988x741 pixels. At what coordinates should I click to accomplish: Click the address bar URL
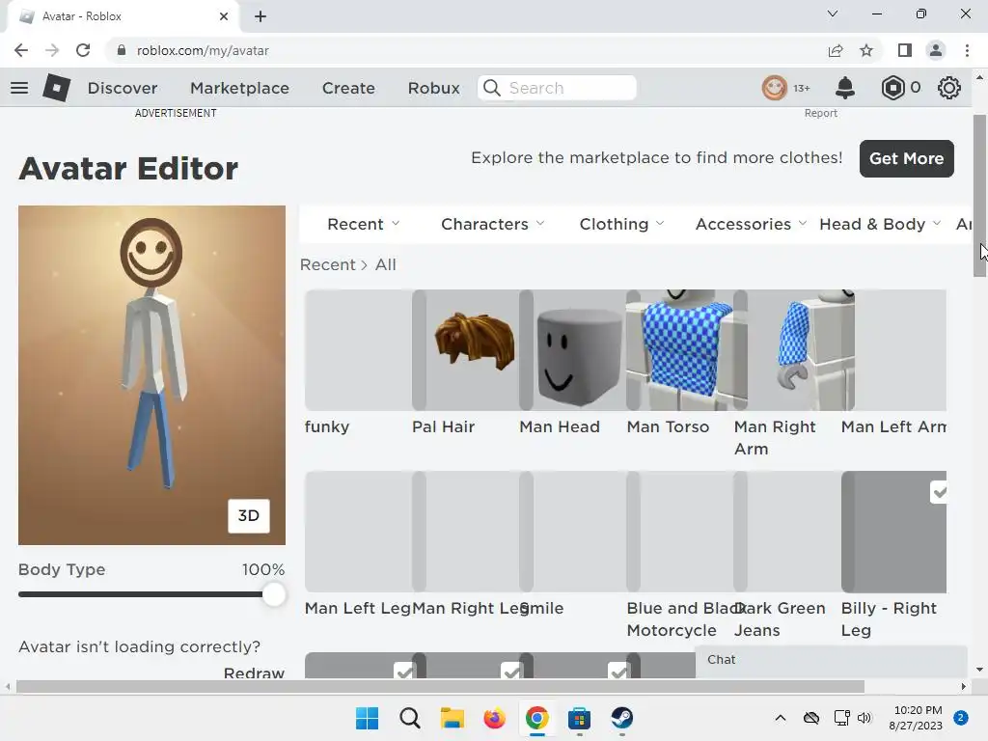pos(203,50)
